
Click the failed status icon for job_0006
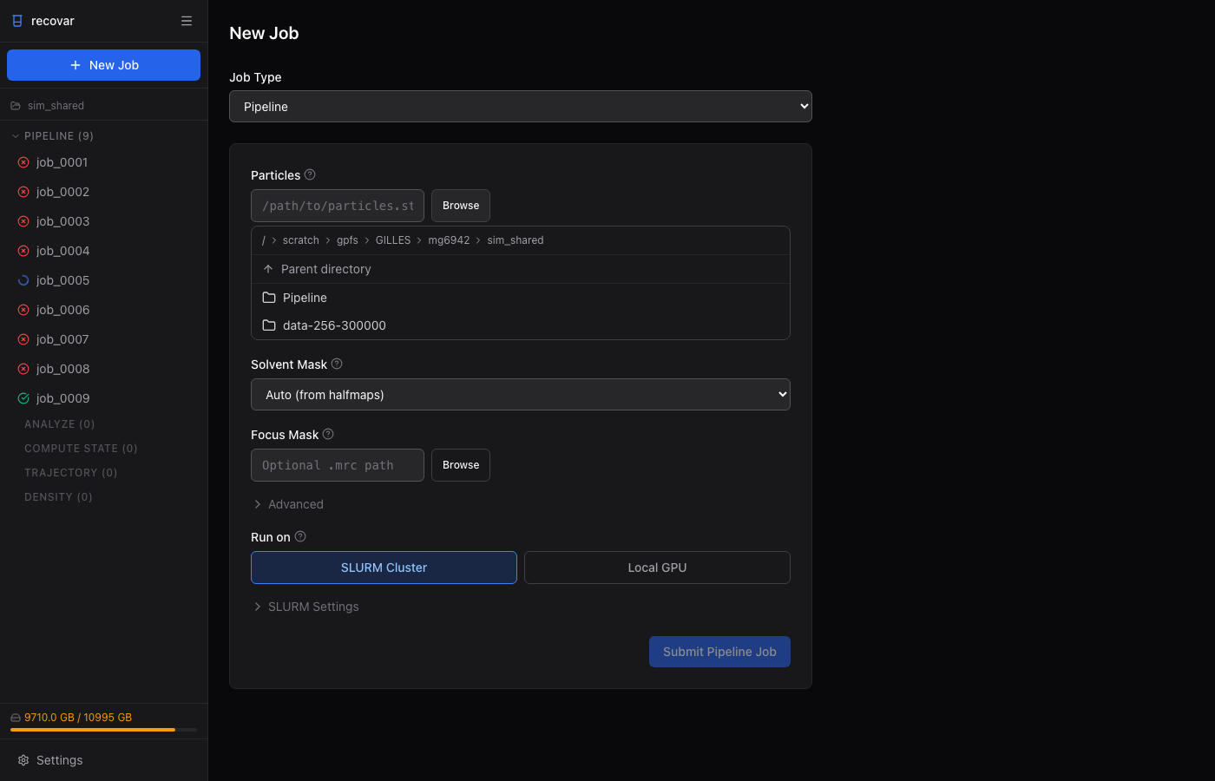[x=23, y=310]
